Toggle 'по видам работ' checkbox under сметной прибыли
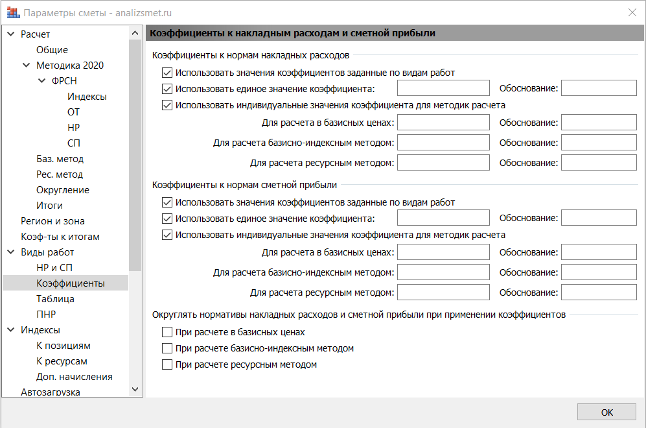Viewport: 646px width, 428px height. click(x=167, y=202)
